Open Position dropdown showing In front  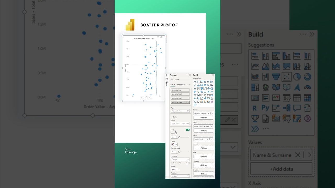pyautogui.click(x=180, y=176)
